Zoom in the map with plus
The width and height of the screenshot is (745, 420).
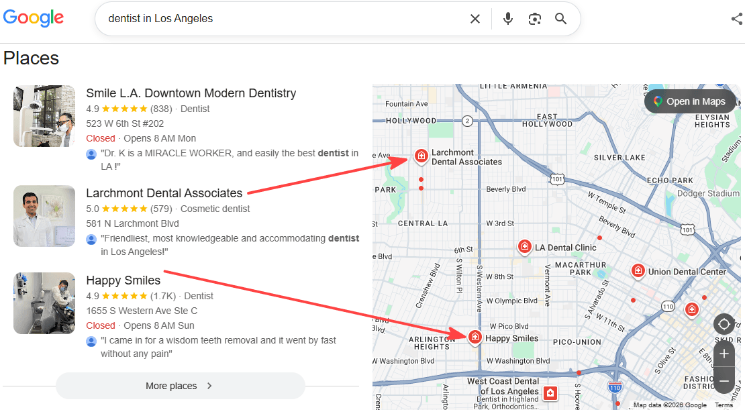click(724, 354)
